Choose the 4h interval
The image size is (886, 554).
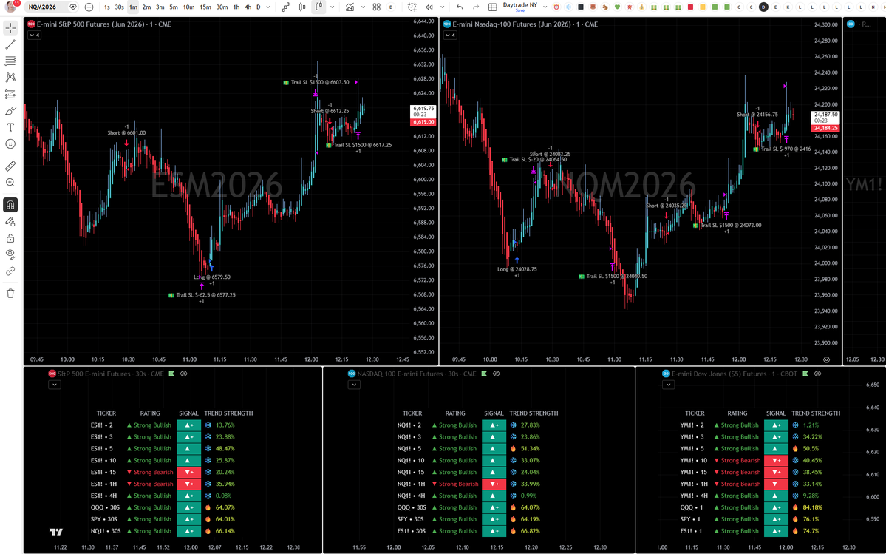click(x=248, y=7)
